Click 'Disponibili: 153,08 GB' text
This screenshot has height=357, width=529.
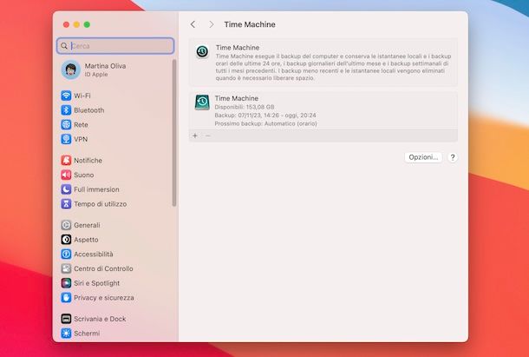(x=245, y=107)
